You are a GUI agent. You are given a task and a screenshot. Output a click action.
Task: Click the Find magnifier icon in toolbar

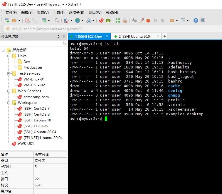(57, 20)
